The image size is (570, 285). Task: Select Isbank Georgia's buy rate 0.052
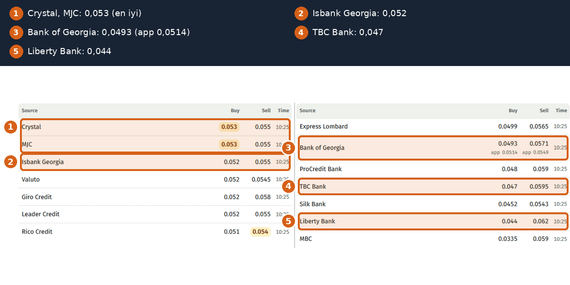pos(232,162)
